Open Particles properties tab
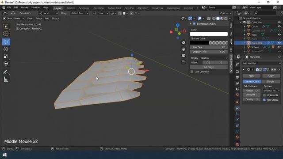Screen dimensions: 283x159 [237, 114]
